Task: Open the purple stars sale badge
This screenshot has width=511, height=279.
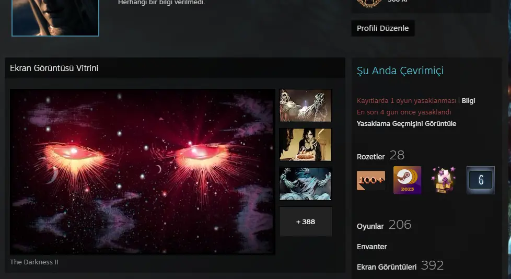Action: [443, 180]
